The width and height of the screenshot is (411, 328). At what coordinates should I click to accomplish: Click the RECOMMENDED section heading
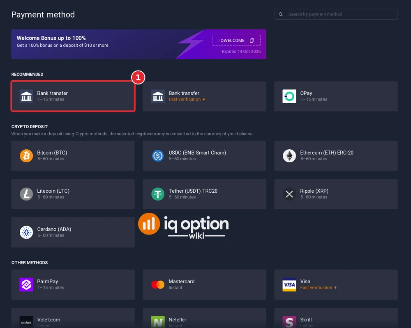point(27,74)
